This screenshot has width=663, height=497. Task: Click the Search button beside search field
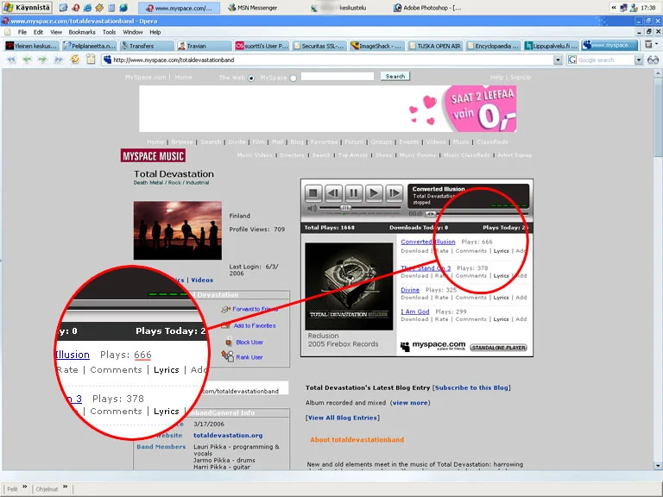click(x=395, y=76)
